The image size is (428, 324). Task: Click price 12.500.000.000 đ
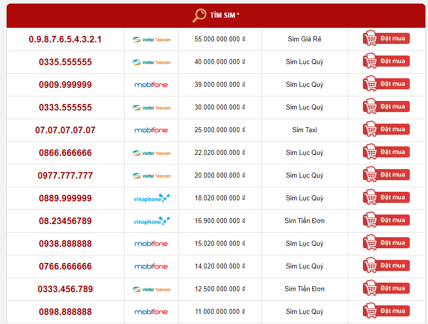[x=220, y=289]
